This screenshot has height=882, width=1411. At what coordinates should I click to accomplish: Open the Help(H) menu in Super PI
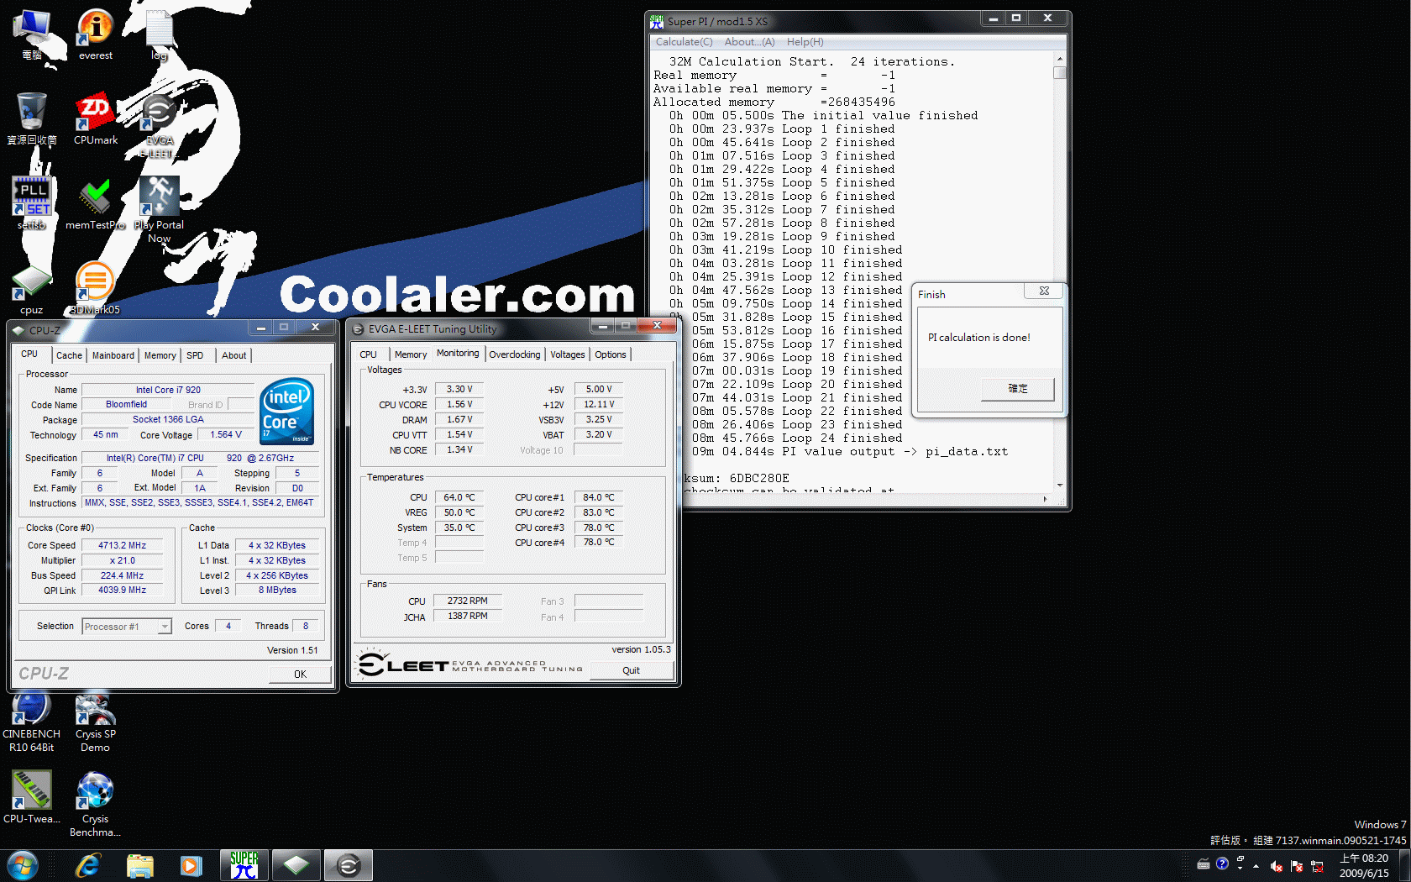pos(805,42)
